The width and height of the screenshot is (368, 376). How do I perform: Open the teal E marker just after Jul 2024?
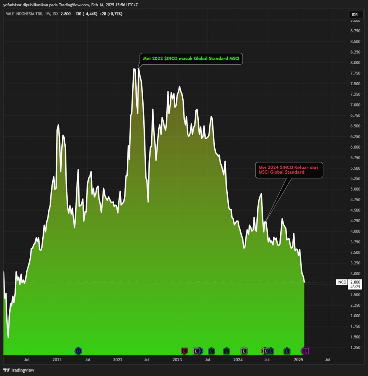[271, 351]
